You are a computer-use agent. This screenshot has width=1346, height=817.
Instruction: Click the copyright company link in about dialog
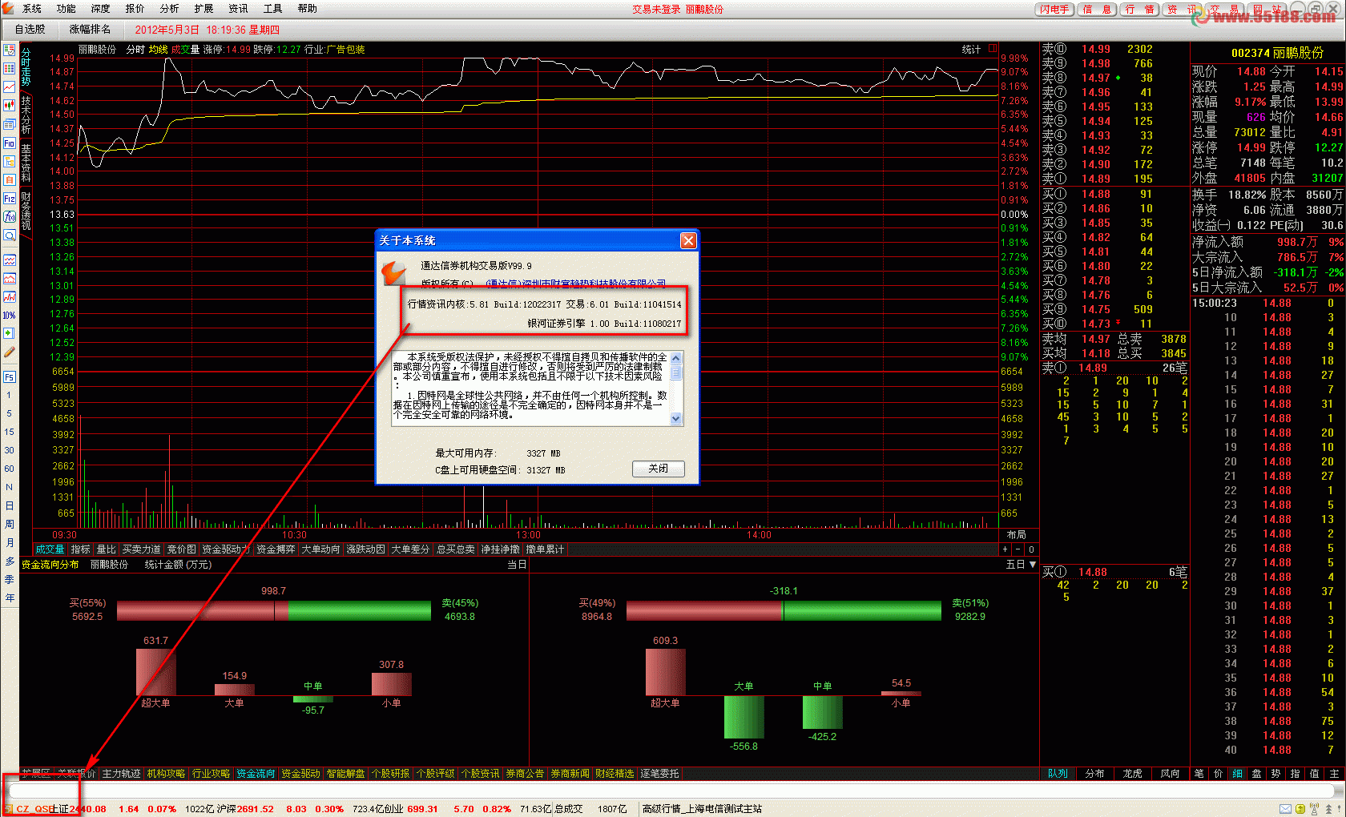[x=575, y=283]
